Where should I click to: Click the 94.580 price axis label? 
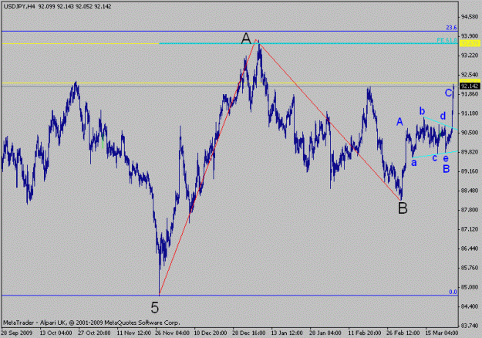tap(470, 17)
